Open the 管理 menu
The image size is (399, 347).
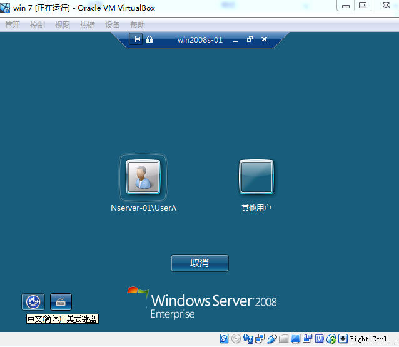click(x=13, y=25)
